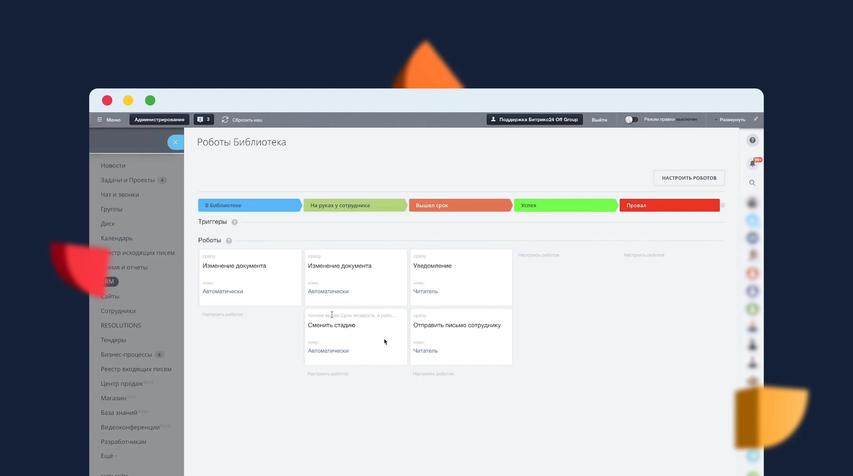Click the НАСТРОИТЬ РОБОТОВ button
853x476 pixels.
(x=689, y=178)
